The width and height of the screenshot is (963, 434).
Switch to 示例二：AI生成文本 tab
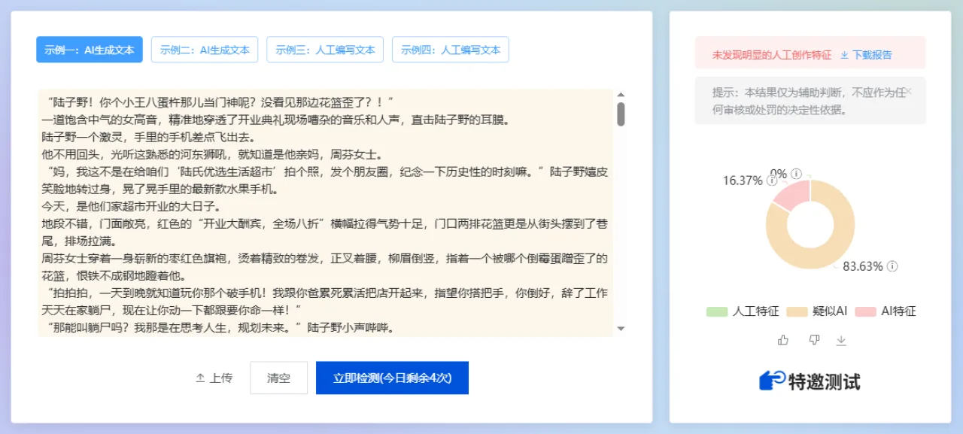205,50
